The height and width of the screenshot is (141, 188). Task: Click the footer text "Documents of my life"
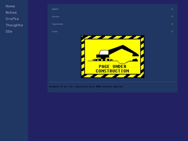point(61,87)
